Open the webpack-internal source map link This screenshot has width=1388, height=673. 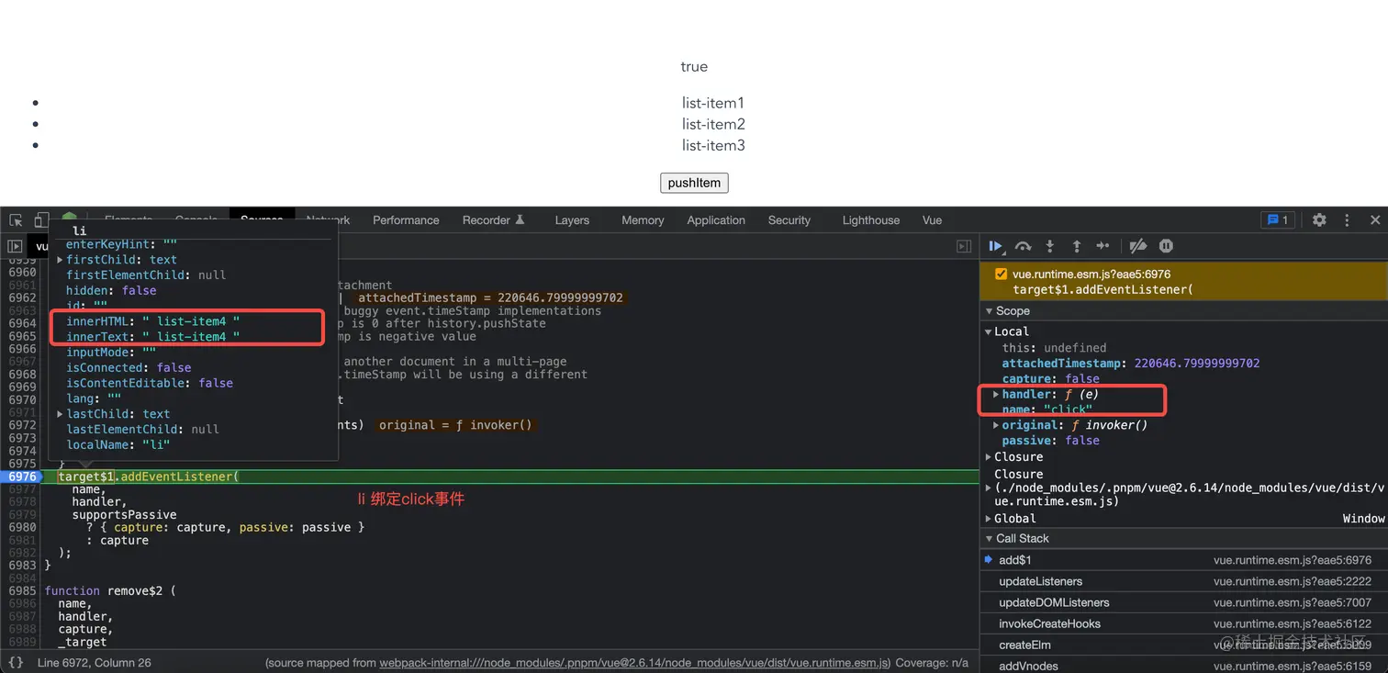634,662
